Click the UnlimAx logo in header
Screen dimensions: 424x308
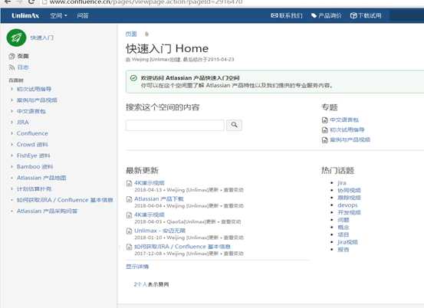pos(25,15)
